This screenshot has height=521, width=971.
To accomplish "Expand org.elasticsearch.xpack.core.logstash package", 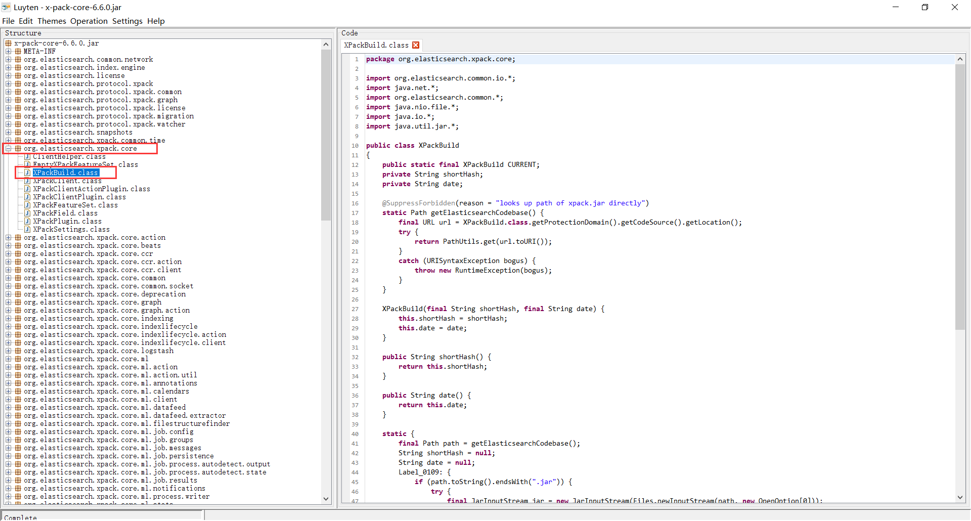I will pyautogui.click(x=9, y=351).
